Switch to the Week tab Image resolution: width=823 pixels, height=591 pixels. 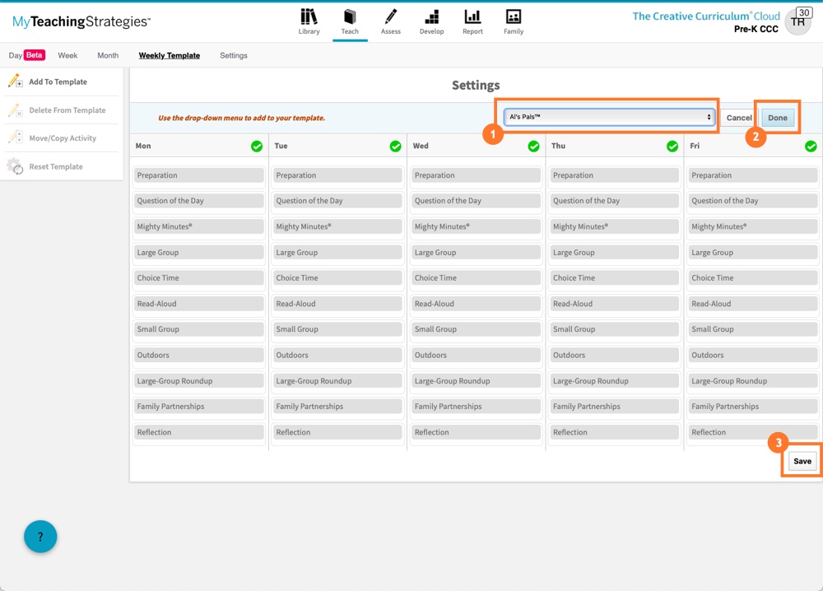pyautogui.click(x=67, y=56)
